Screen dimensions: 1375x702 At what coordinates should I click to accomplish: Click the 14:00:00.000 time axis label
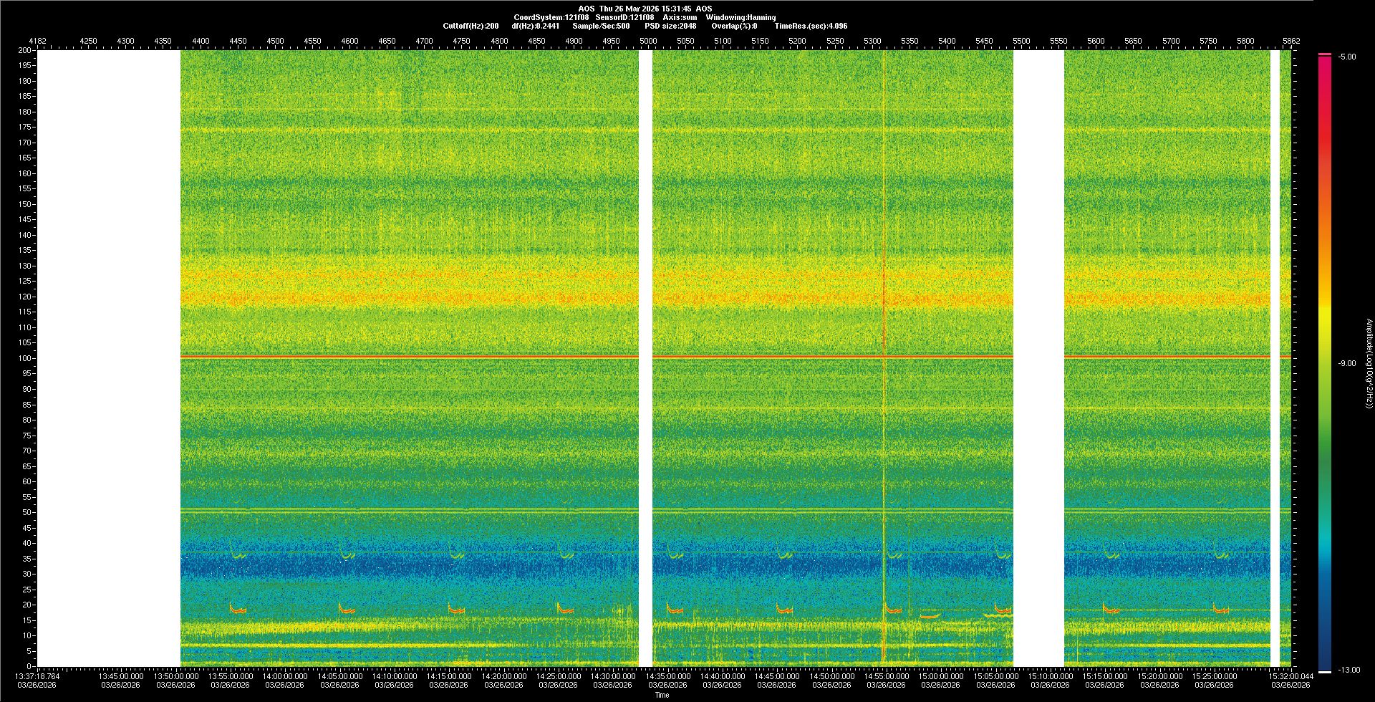pos(284,676)
